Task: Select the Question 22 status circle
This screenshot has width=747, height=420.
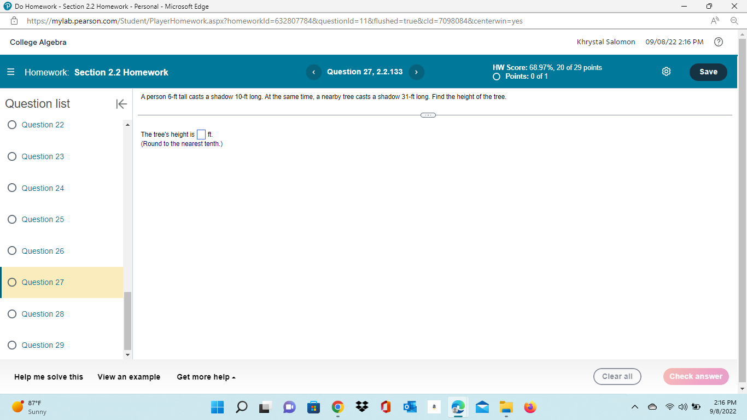Action: (x=12, y=125)
